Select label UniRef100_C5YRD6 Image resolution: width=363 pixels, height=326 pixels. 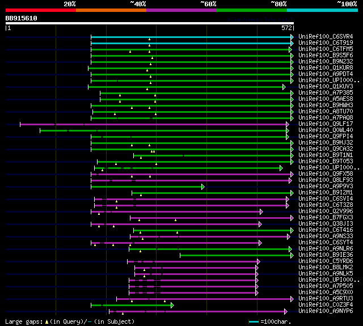click(326, 261)
